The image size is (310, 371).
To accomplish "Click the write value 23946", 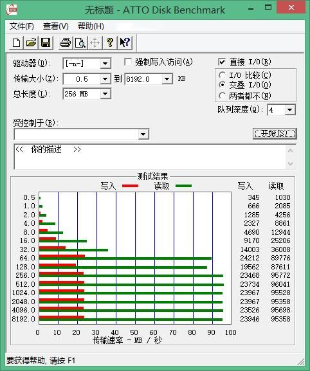I will pyautogui.click(x=250, y=319).
